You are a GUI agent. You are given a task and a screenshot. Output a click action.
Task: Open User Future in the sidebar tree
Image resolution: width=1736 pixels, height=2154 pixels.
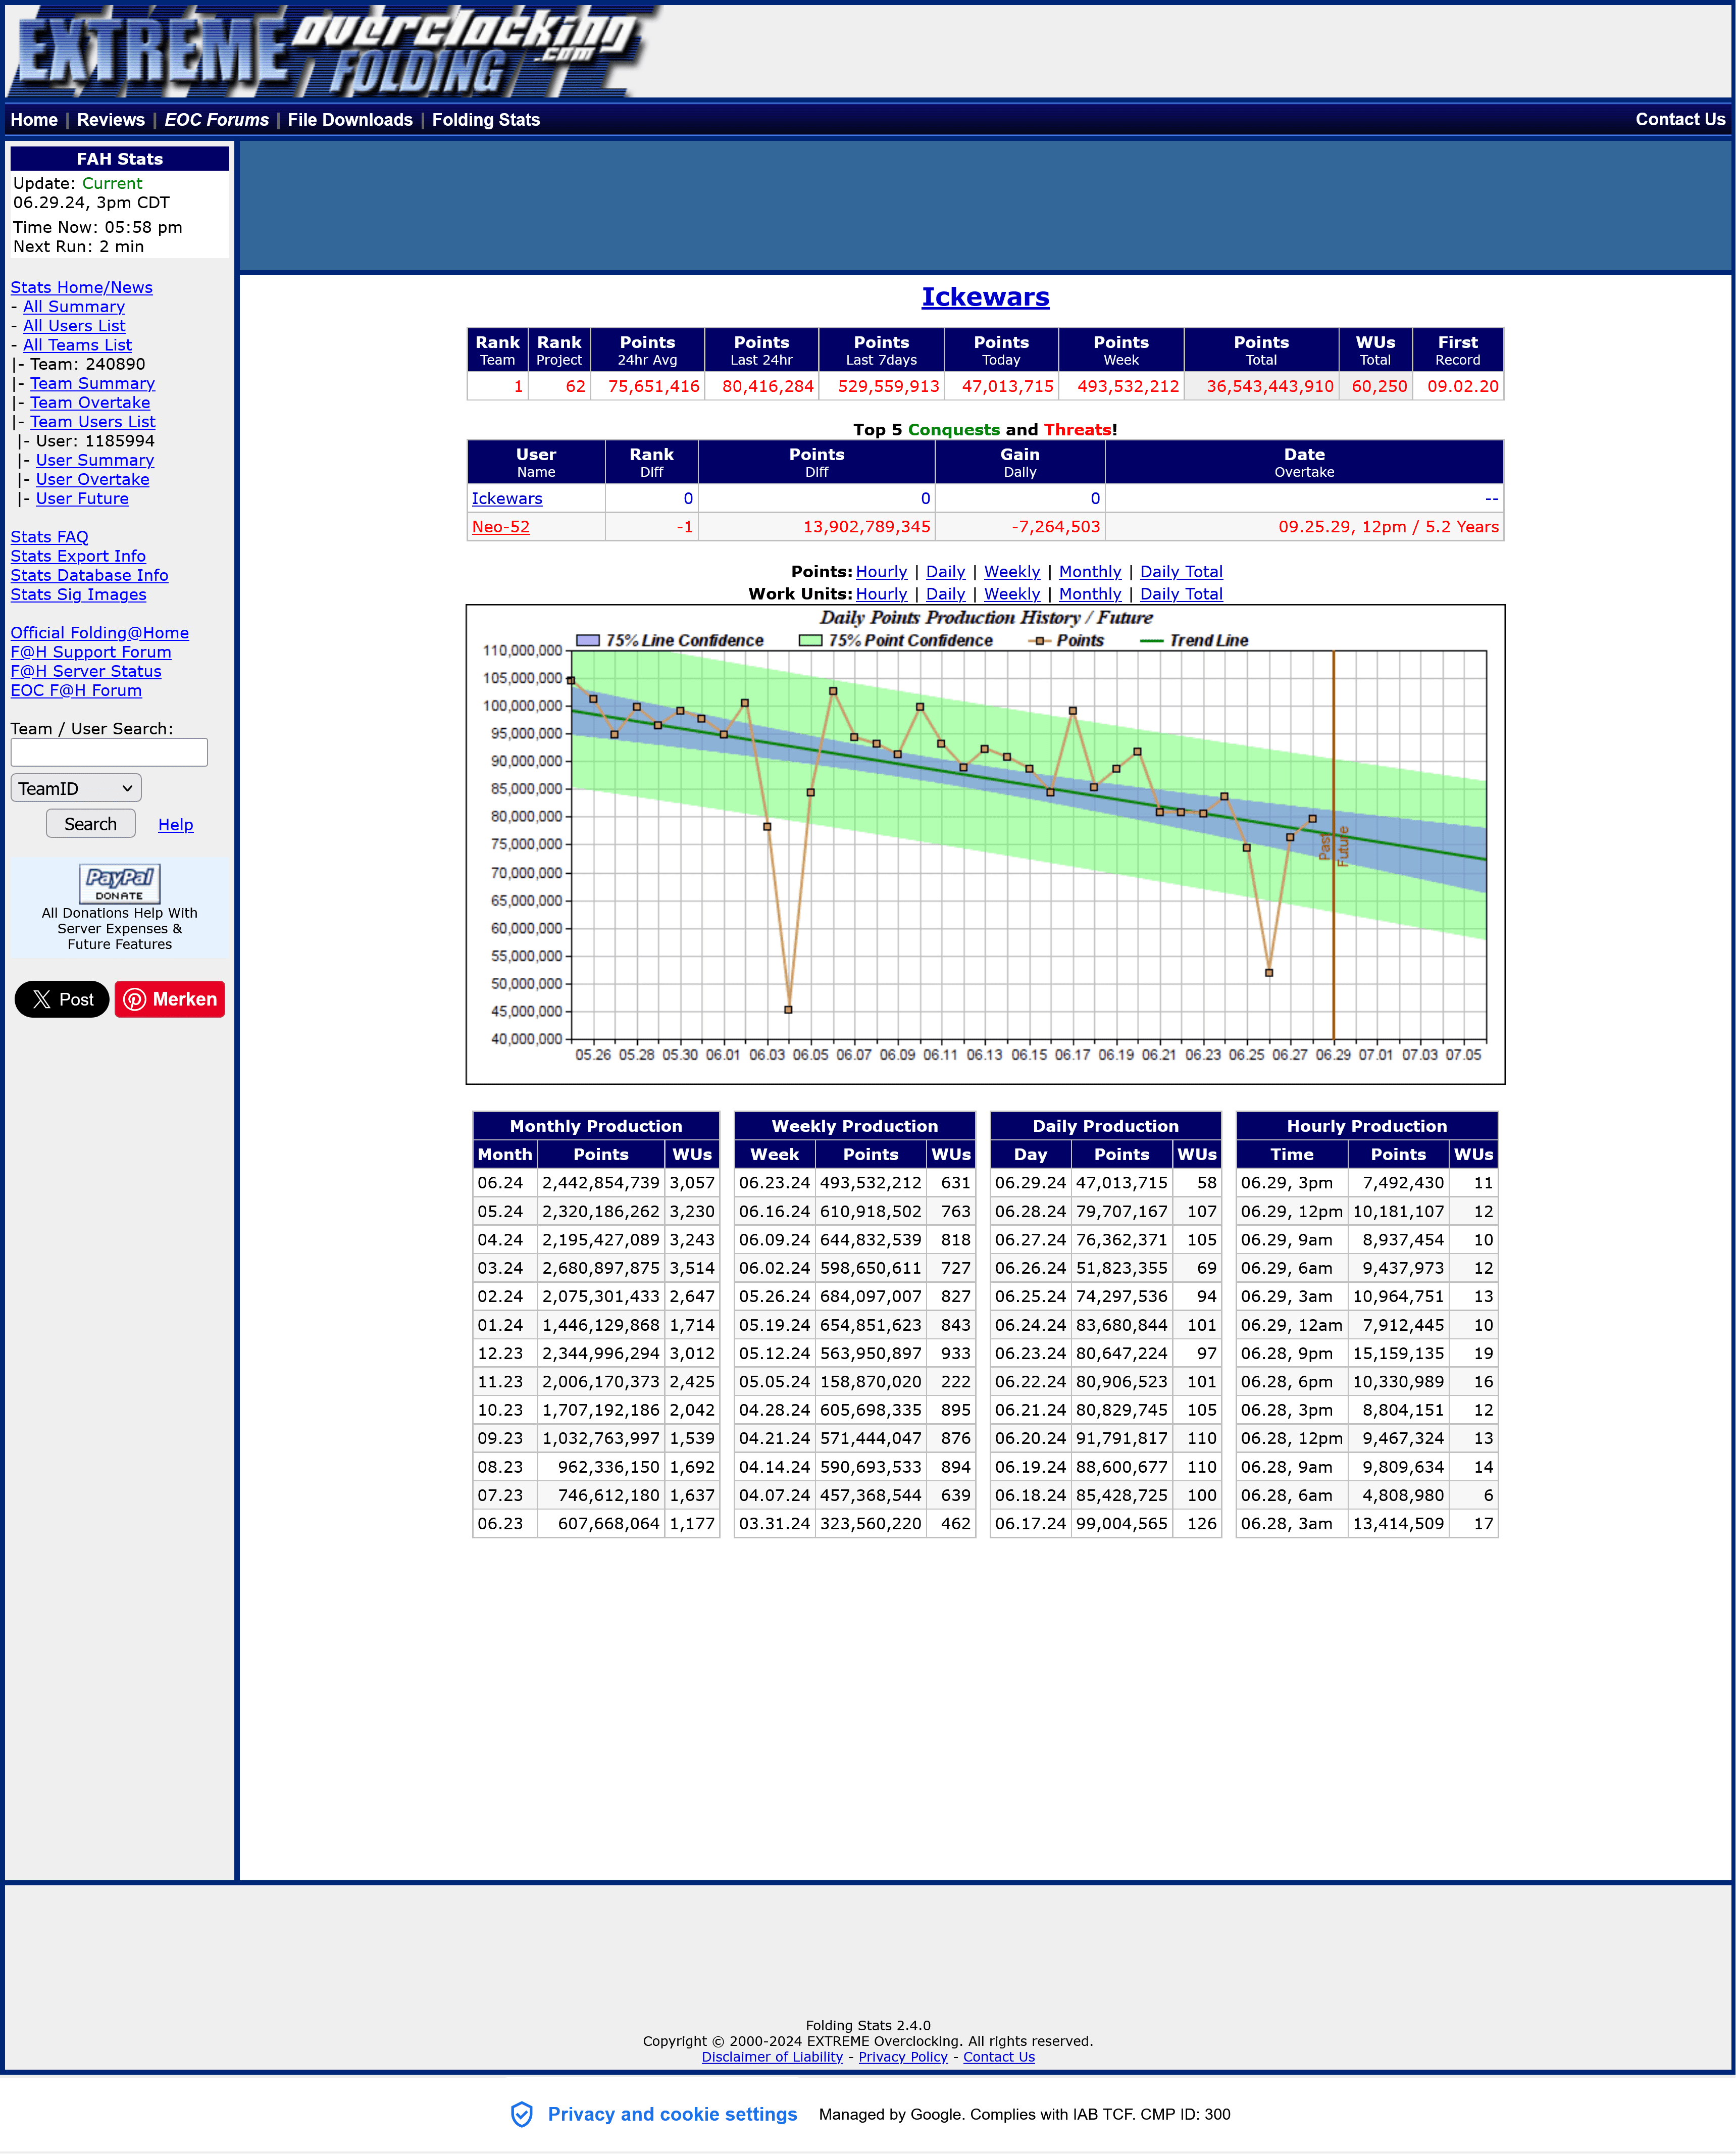[82, 499]
